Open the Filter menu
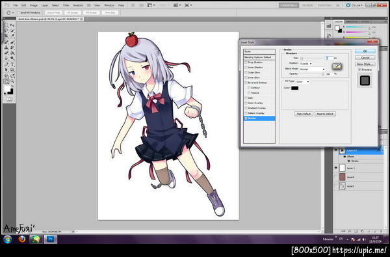The height and width of the screenshot is (257, 390). point(66,5)
